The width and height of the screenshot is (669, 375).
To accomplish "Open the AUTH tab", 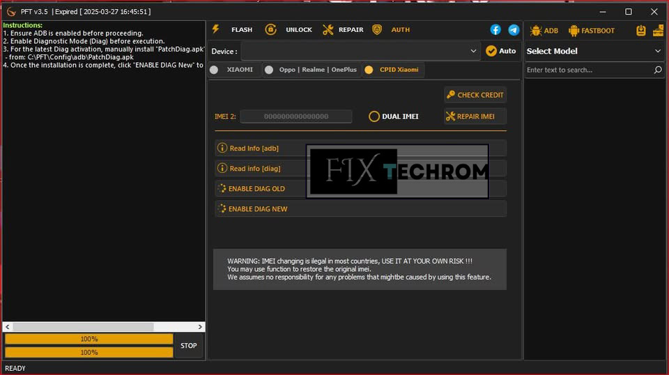I will click(x=400, y=30).
